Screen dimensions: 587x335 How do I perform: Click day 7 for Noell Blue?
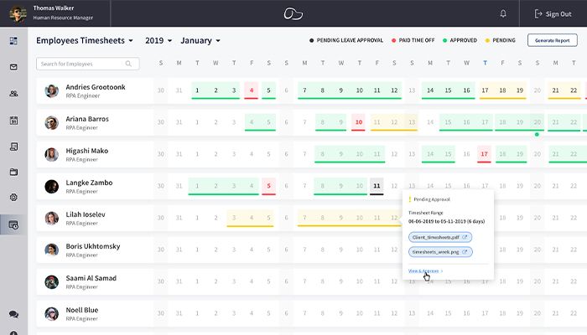pyautogui.click(x=304, y=313)
